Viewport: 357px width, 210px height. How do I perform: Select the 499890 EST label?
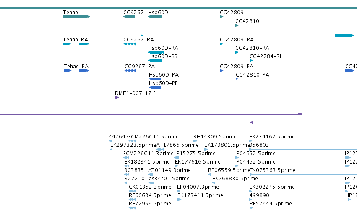pos(259,196)
